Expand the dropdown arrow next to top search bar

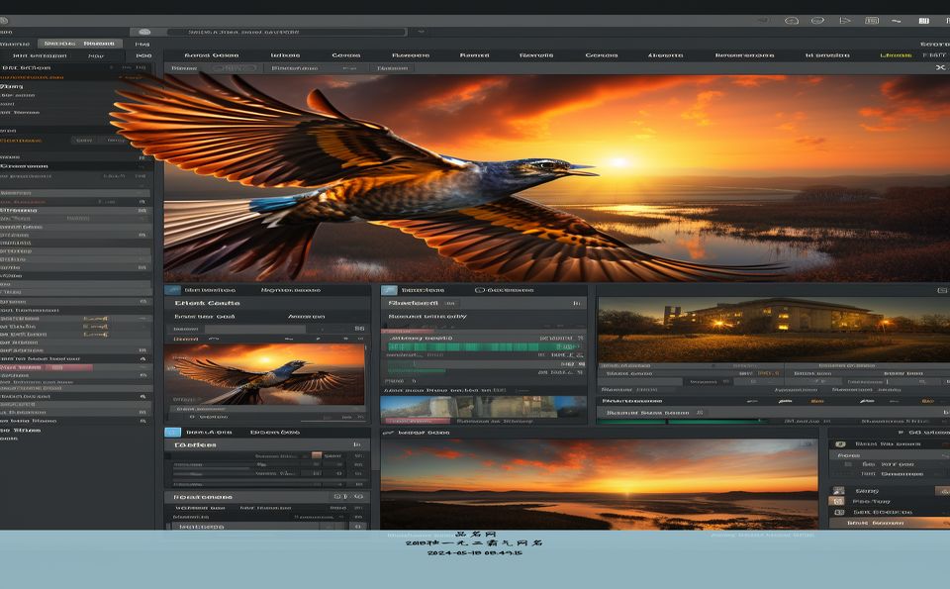pyautogui.click(x=421, y=32)
